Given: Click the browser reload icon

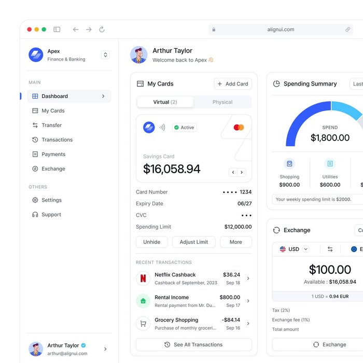Looking at the screenshot, I should point(102,30).
